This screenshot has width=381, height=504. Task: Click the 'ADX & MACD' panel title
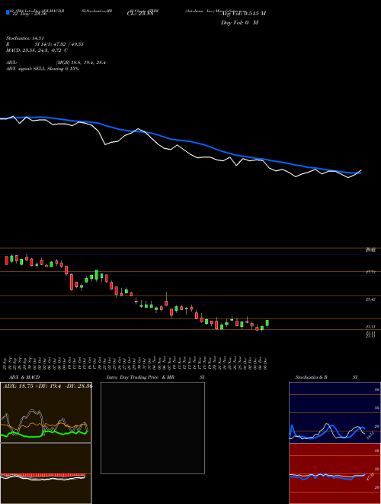[x=24, y=377]
